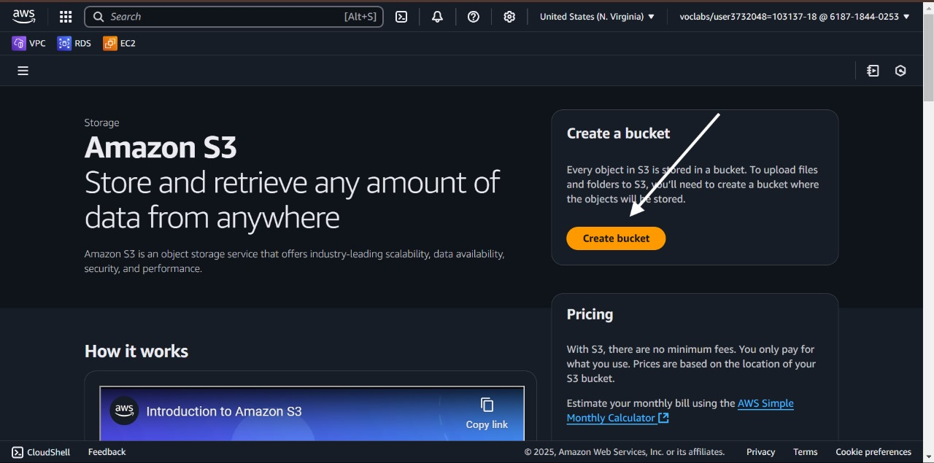The width and height of the screenshot is (934, 463).
Task: Open the services grid menu
Action: tap(66, 17)
